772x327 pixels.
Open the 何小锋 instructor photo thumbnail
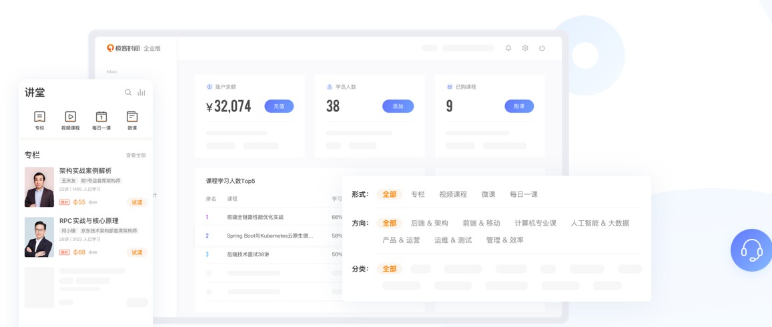(x=39, y=238)
